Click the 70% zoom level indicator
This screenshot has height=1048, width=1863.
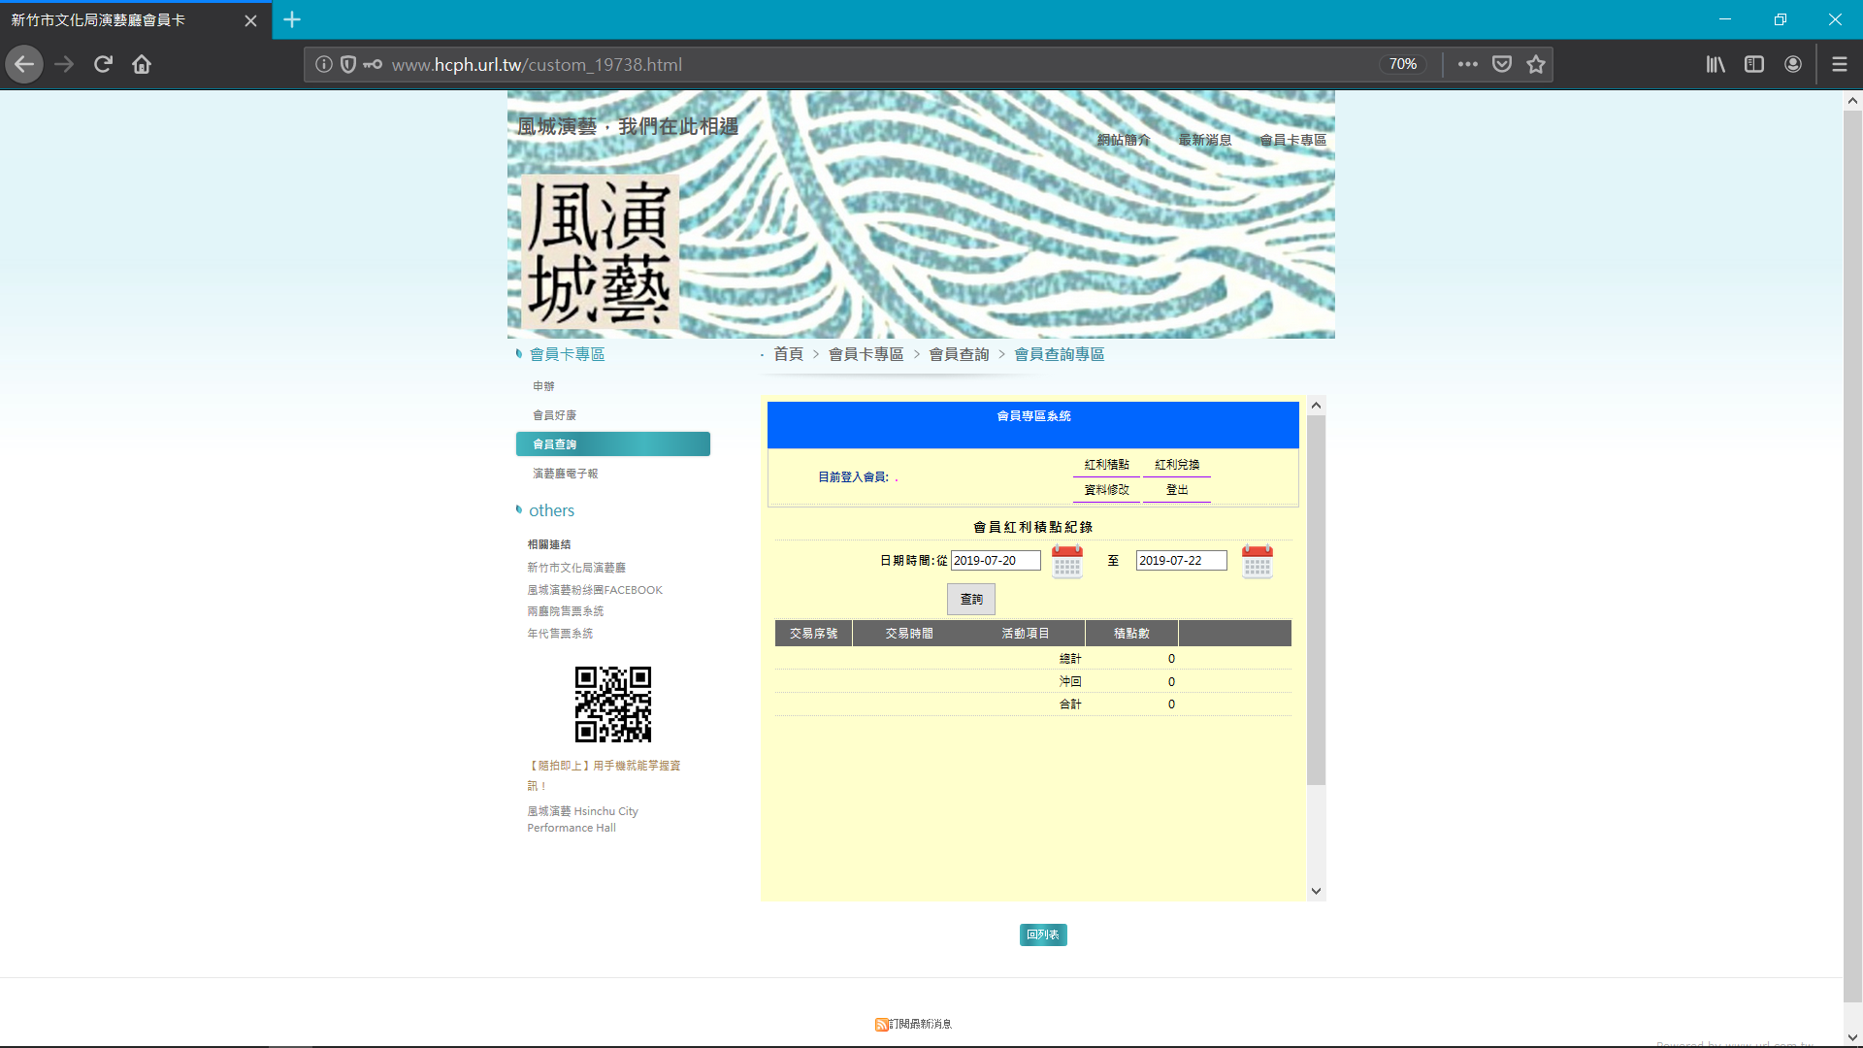(1402, 64)
